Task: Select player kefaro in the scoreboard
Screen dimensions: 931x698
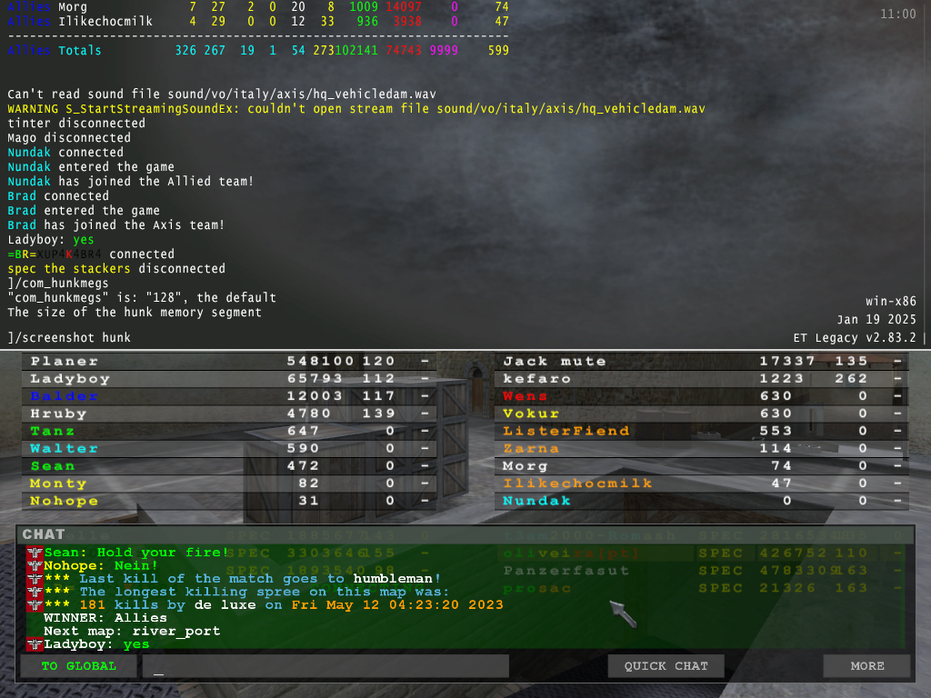Action: tap(701, 379)
